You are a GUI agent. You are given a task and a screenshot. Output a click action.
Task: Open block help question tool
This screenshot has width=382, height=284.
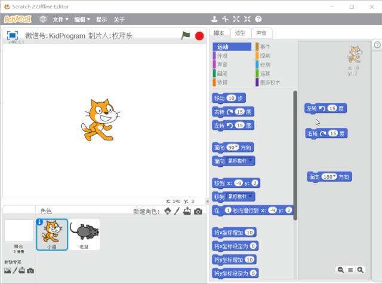pyautogui.click(x=258, y=19)
